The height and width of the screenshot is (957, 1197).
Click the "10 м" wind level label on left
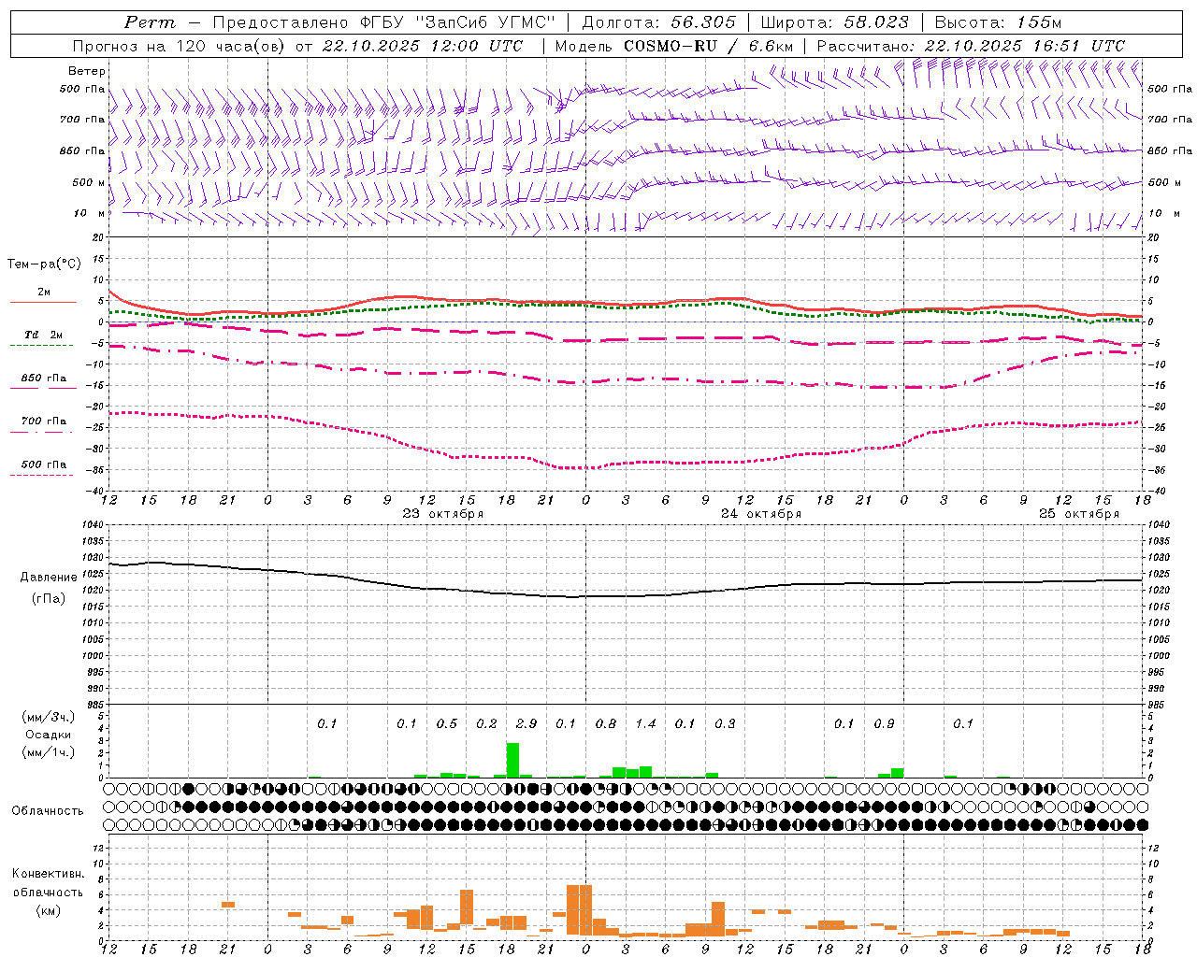[90, 214]
